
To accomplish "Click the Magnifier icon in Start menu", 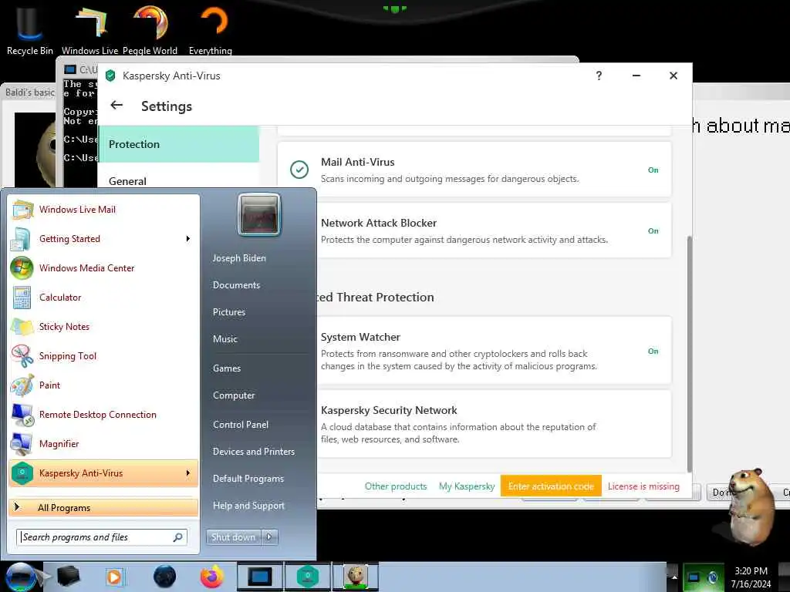I will tap(22, 443).
